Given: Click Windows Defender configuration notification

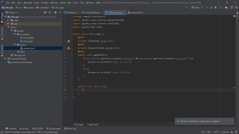Looking at the screenshot, I should (x=205, y=121).
